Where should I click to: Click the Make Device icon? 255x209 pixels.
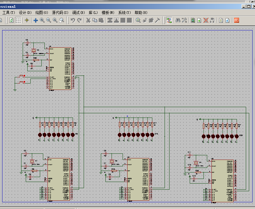[x=145, y=20]
